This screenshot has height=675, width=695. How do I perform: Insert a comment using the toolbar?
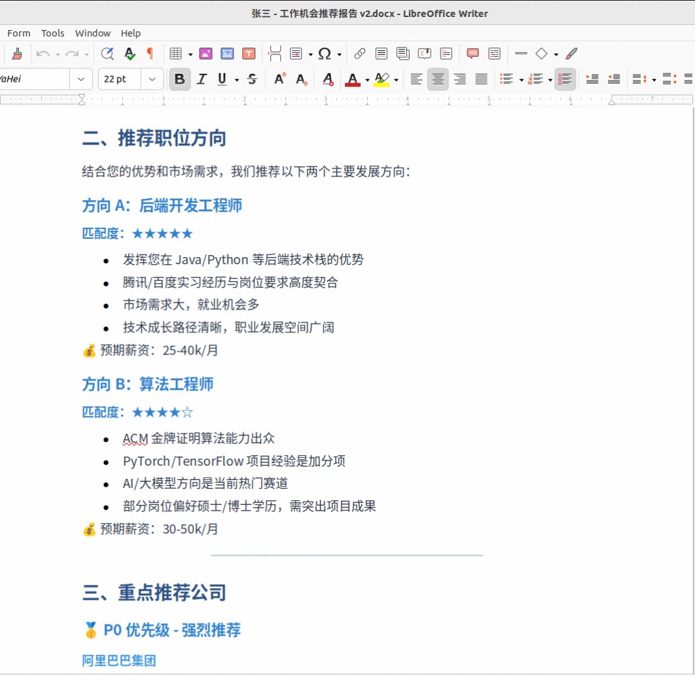(472, 54)
